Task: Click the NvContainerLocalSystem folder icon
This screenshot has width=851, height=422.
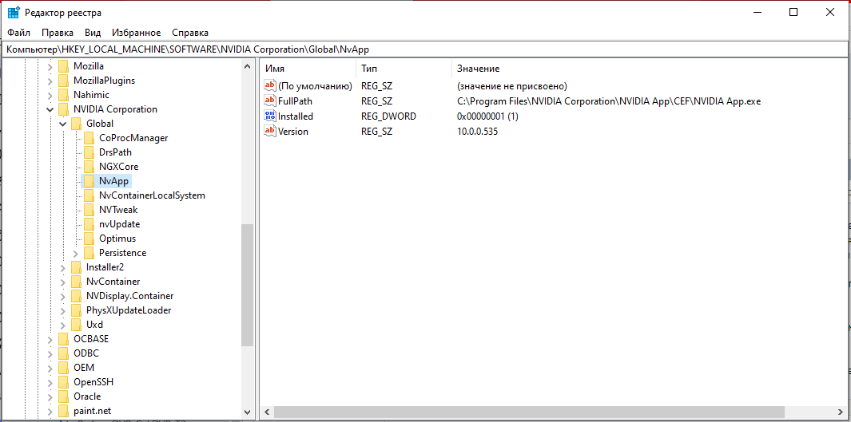Action: 89,195
